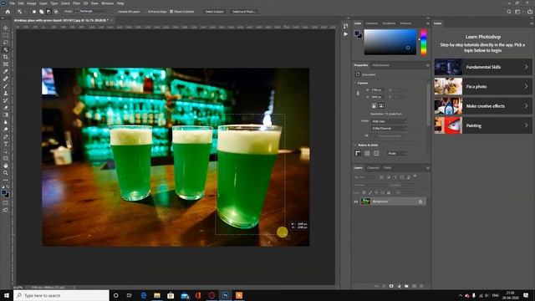Select the Eyedropper tool

pos(6,71)
